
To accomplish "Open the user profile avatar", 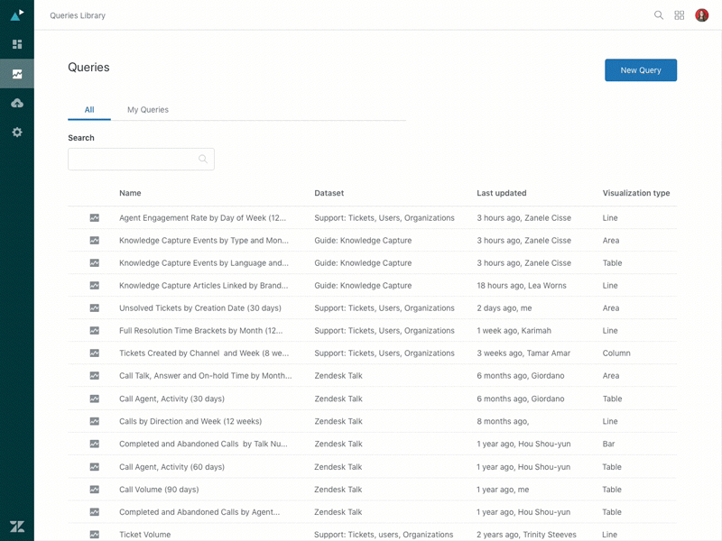I will point(701,15).
